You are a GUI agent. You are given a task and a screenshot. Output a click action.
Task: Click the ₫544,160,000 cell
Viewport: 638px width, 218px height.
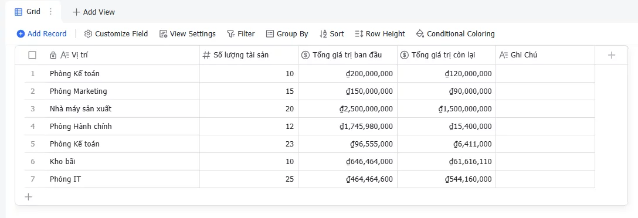[x=446, y=179]
